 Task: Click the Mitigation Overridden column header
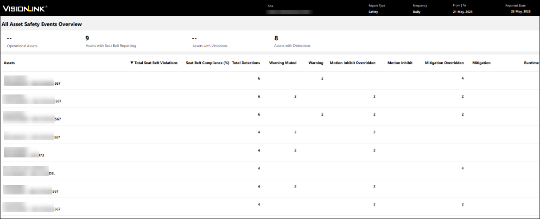click(444, 63)
